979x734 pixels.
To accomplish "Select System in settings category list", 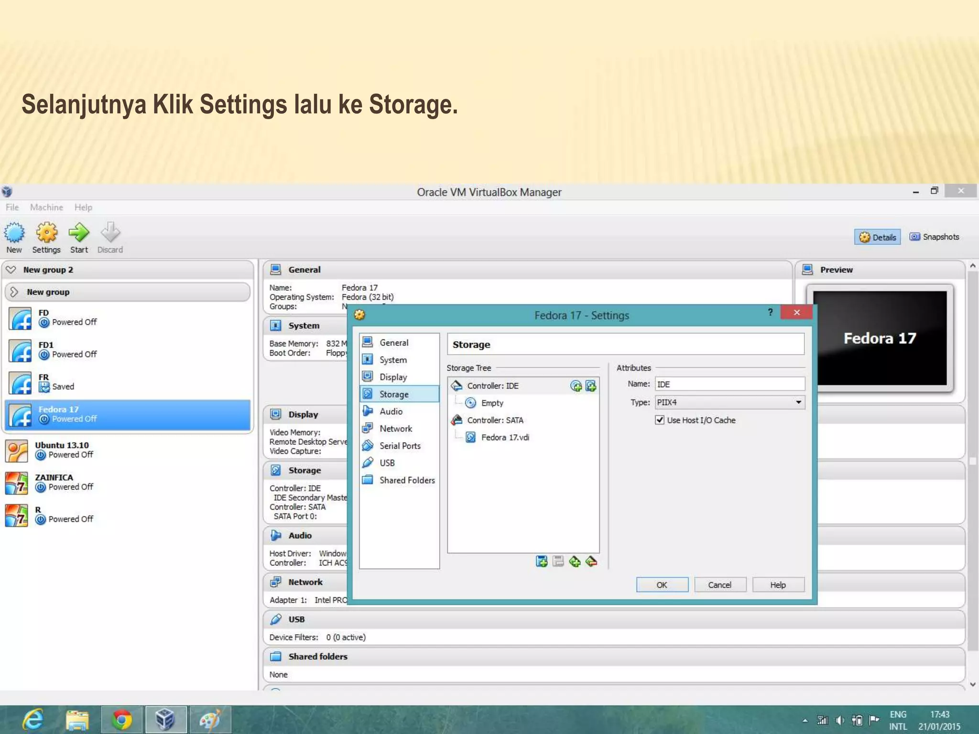I will coord(399,360).
